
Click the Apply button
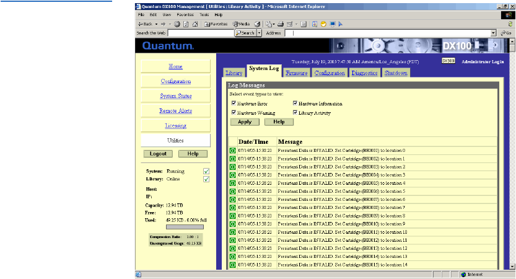point(245,122)
